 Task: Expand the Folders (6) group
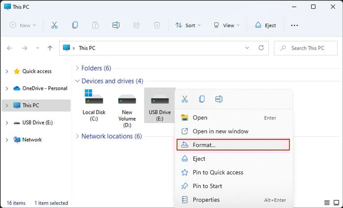[77, 68]
